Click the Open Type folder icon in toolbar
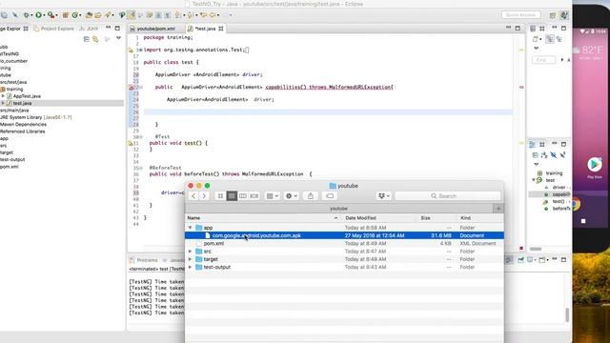The width and height of the screenshot is (610, 343). [89, 15]
